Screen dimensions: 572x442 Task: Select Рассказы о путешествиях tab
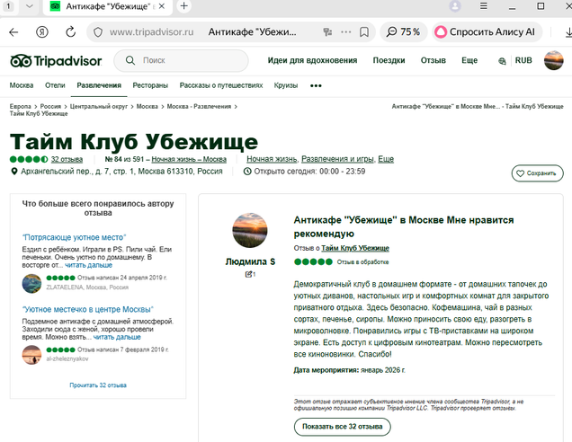point(221,85)
